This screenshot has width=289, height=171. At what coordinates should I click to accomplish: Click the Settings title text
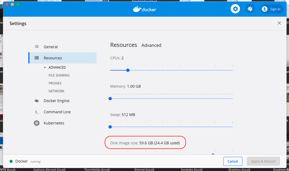click(18, 23)
